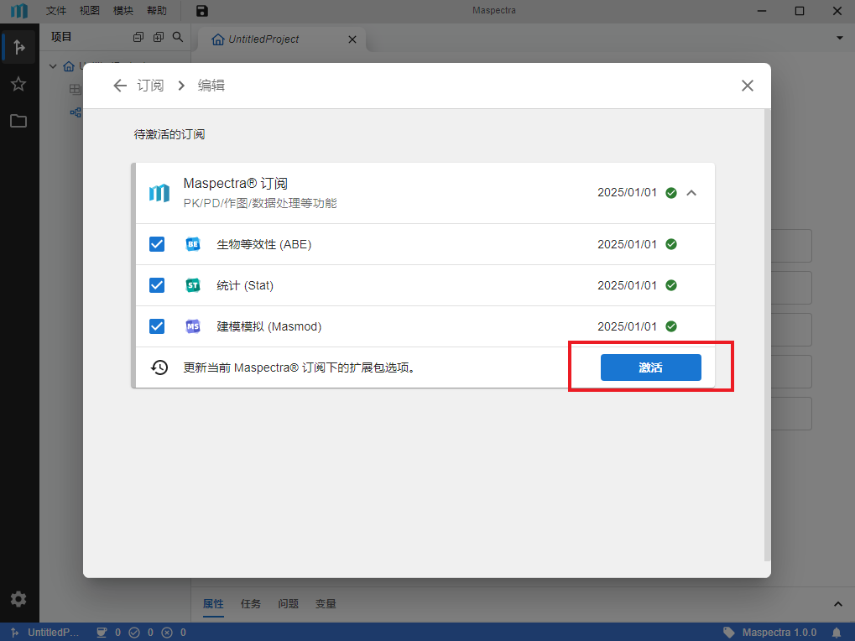Screen dimensions: 855x641
Task: Click the BE bioequivalence icon
Action: [x=193, y=244]
